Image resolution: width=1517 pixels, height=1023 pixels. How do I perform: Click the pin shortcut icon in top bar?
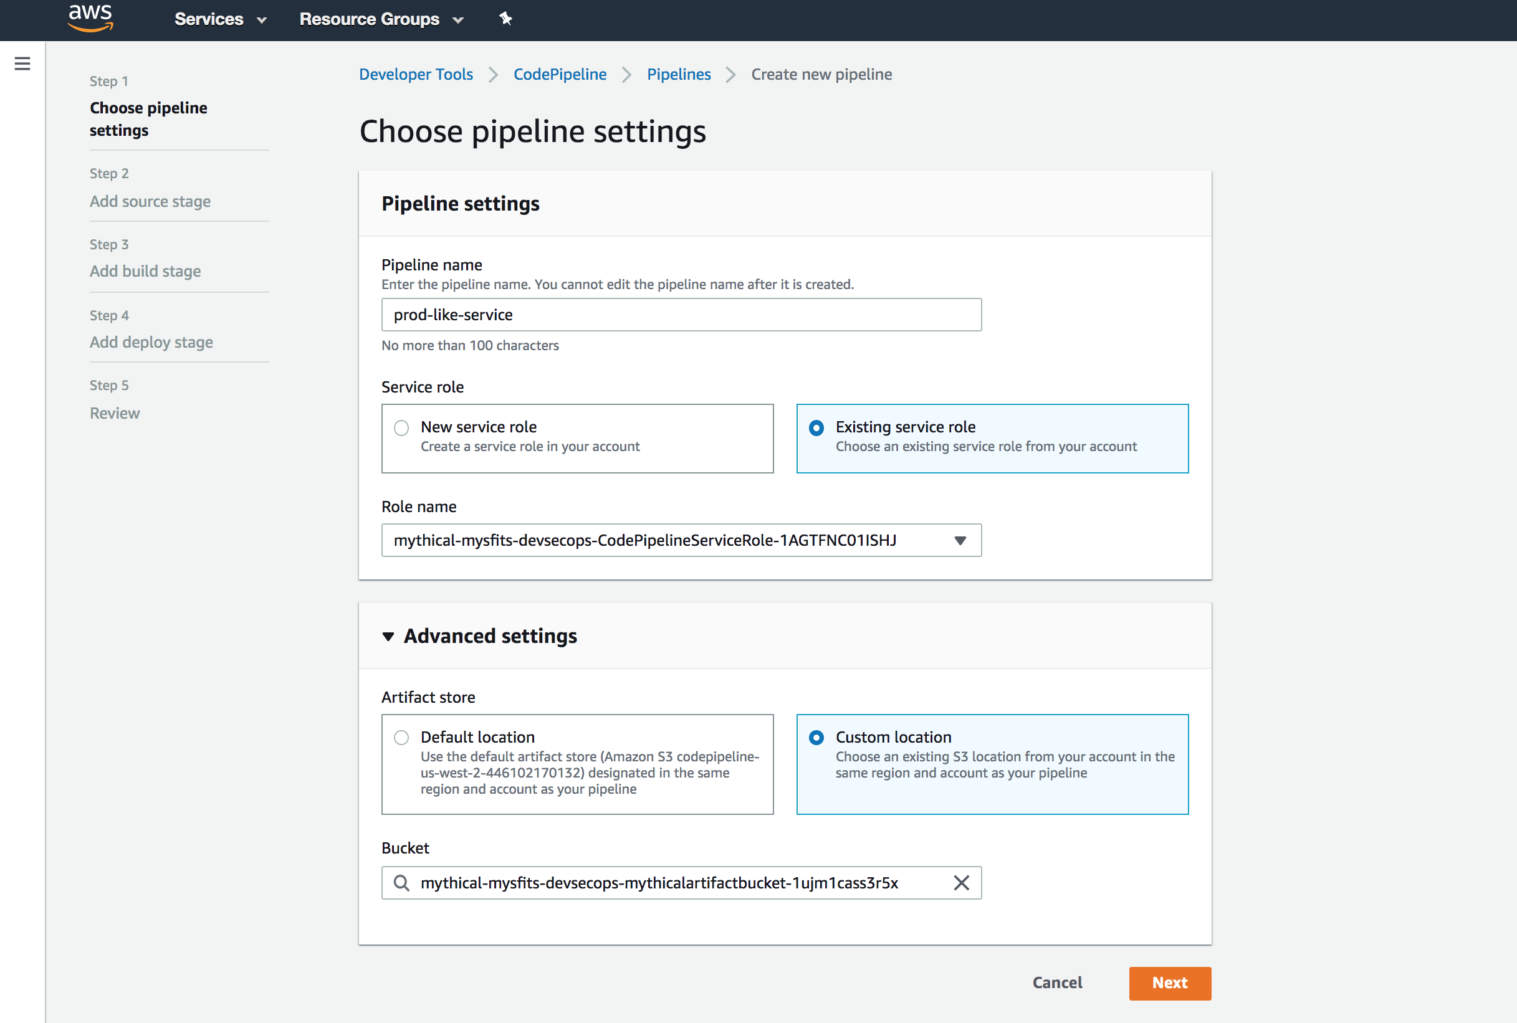(505, 19)
